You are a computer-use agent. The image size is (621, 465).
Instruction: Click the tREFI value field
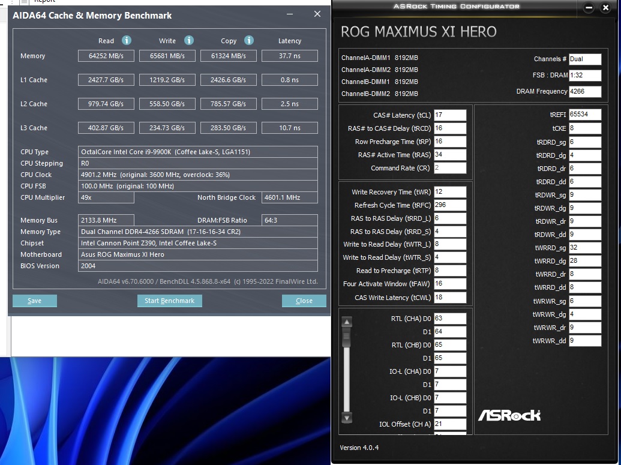click(585, 115)
